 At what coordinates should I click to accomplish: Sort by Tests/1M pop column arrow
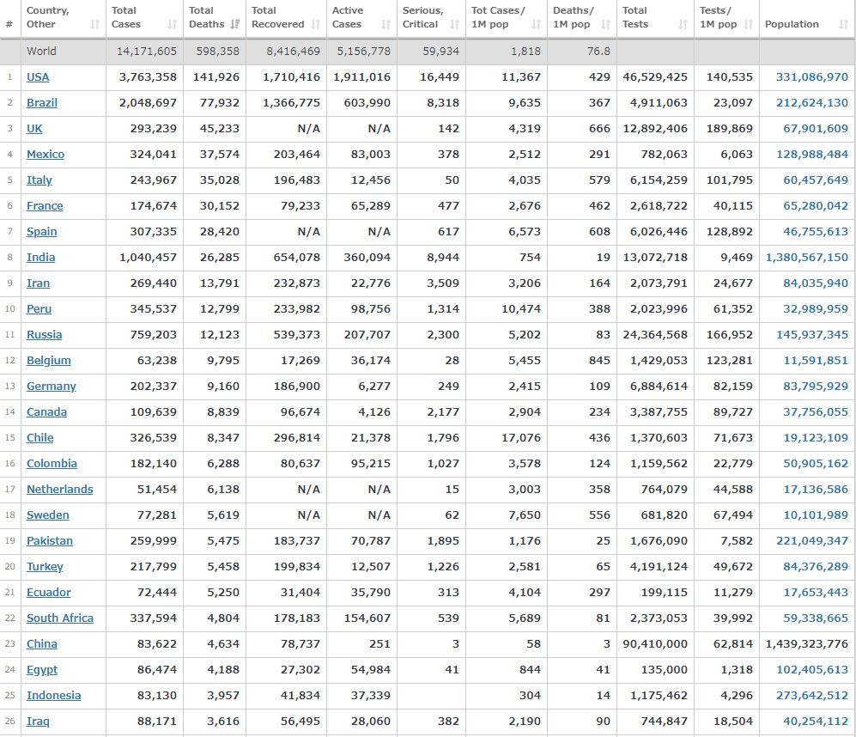point(748,25)
